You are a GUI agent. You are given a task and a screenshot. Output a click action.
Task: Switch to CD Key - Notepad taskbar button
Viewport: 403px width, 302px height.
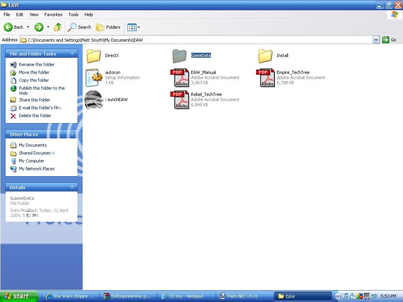tap(186, 296)
